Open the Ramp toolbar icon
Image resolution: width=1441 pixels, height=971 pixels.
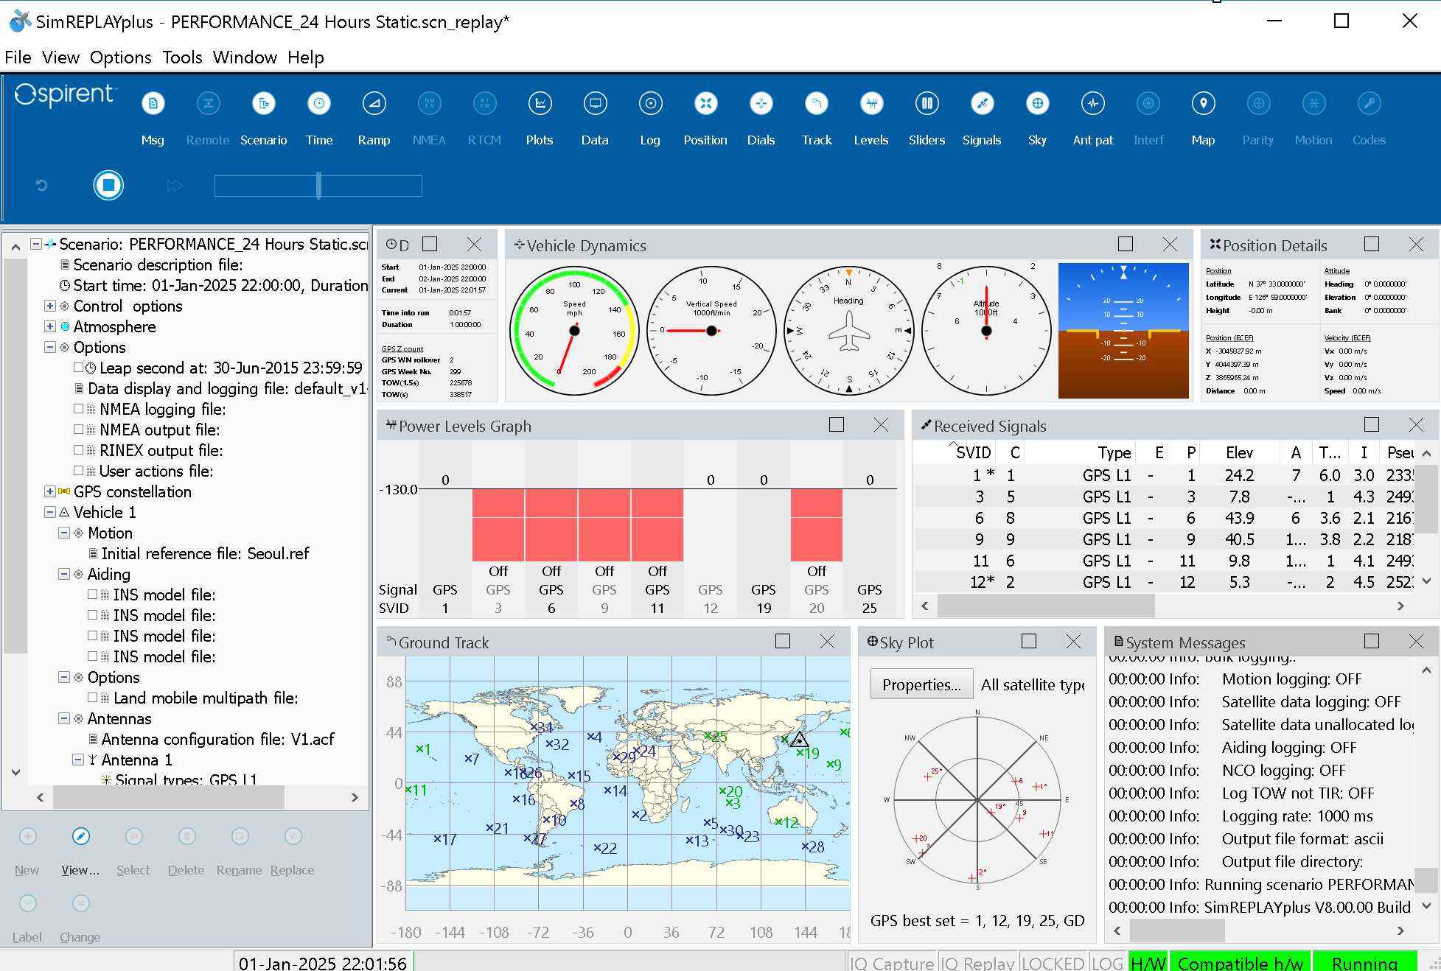click(374, 104)
